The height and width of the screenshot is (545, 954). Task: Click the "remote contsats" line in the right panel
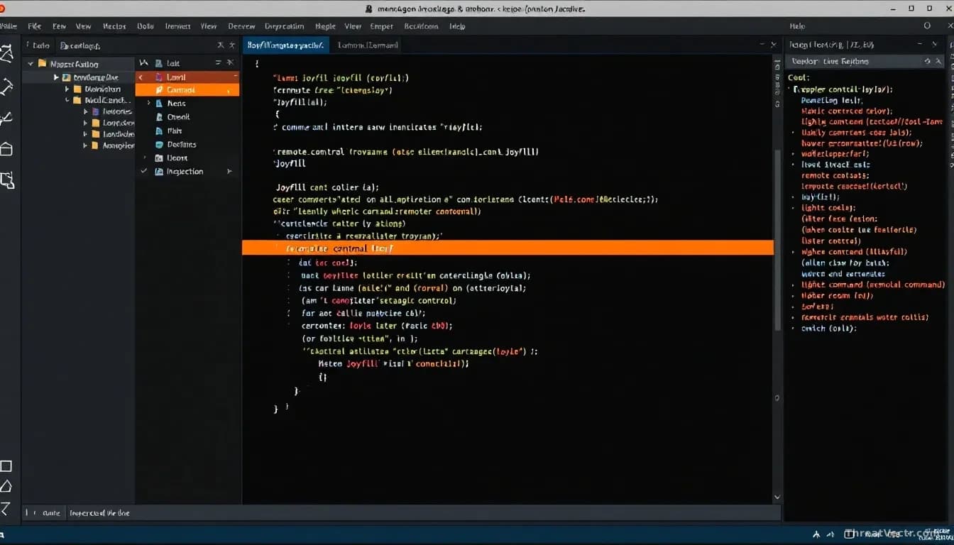(834, 175)
